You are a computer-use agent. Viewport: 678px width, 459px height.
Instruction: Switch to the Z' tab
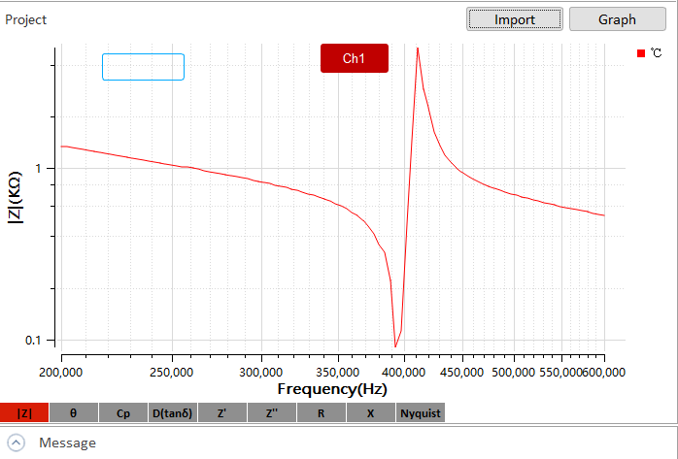point(222,413)
